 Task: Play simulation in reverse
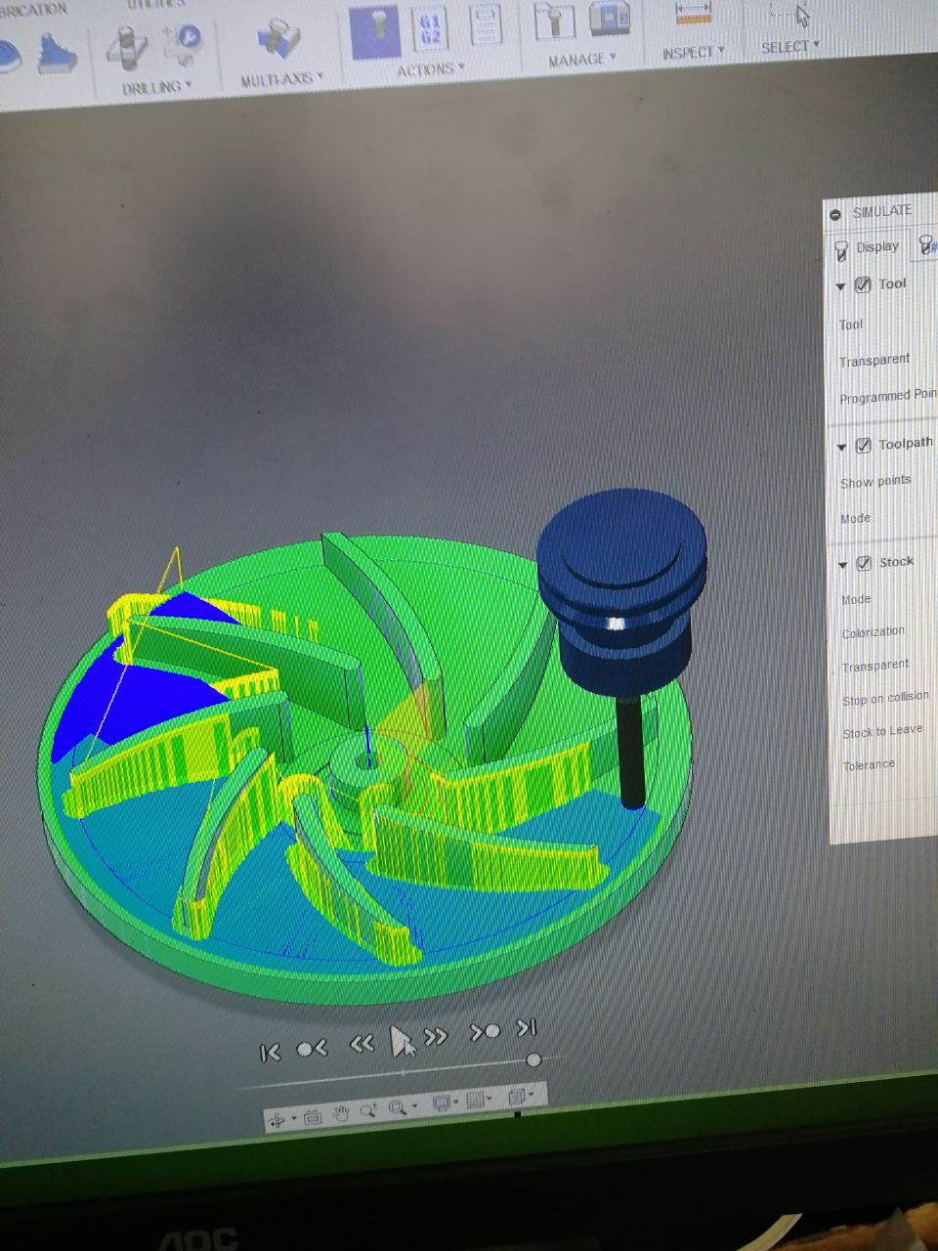click(362, 1044)
